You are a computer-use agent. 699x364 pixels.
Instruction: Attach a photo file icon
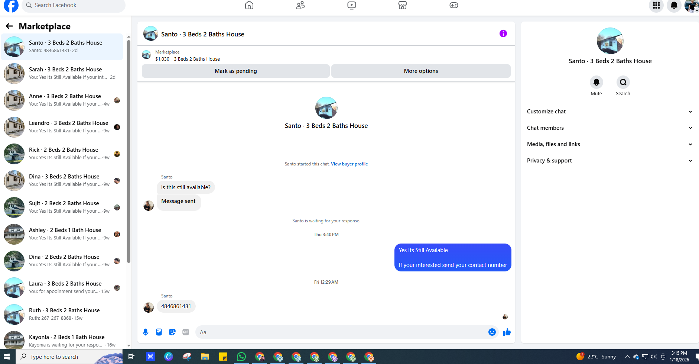tap(159, 332)
